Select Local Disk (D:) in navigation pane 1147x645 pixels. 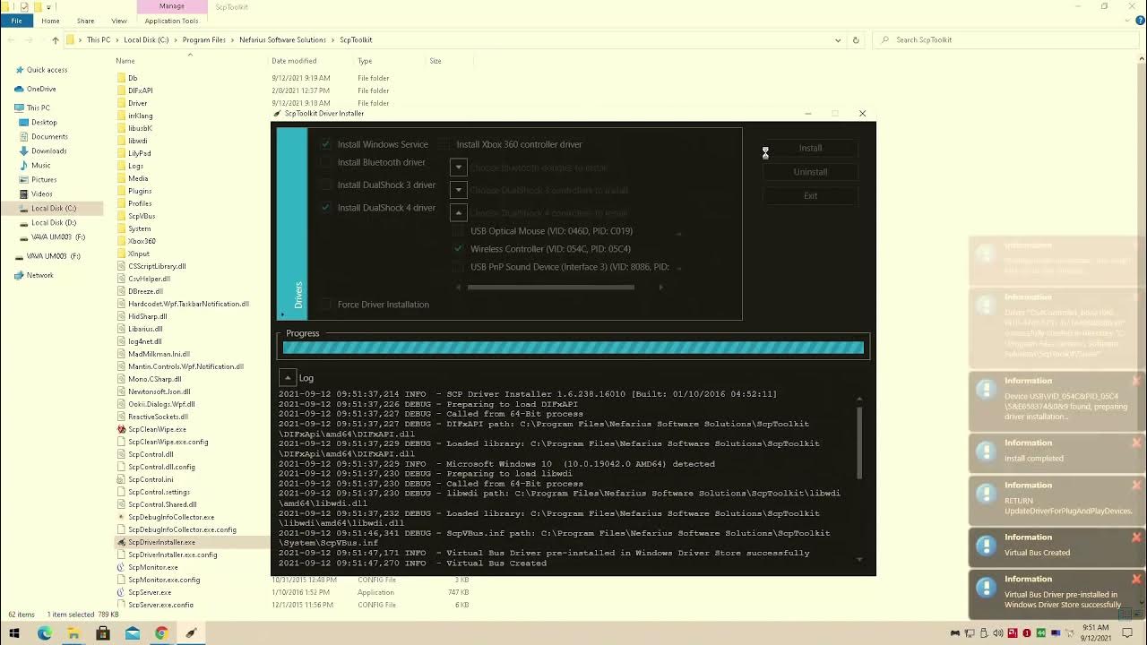(x=54, y=222)
